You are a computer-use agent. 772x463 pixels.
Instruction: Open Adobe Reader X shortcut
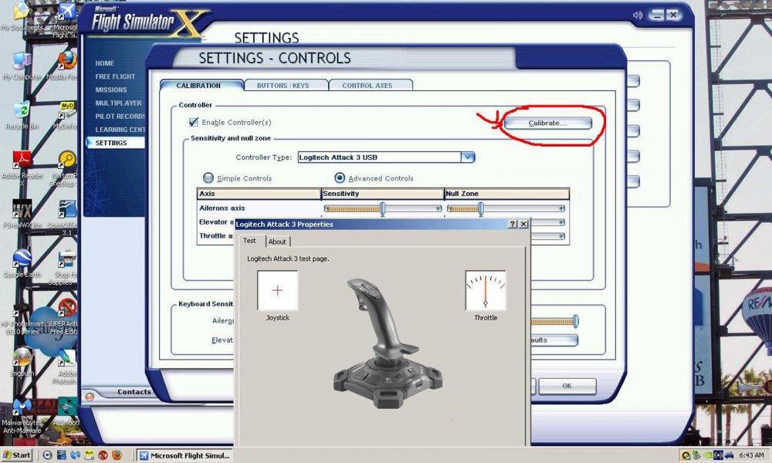tap(22, 168)
